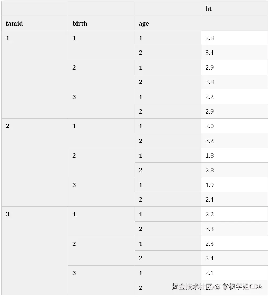
Task: Click the ht value 2.4 cell
Action: tap(209, 199)
